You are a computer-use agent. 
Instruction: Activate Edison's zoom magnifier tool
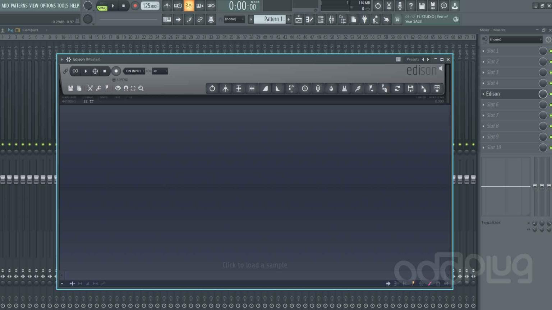tap(141, 88)
